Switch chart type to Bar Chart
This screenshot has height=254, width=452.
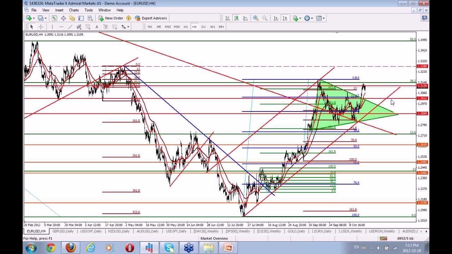pyautogui.click(x=227, y=18)
